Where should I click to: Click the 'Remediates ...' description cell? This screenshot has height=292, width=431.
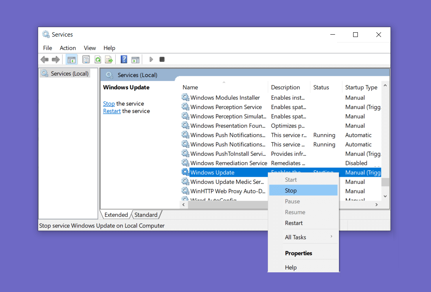[x=288, y=163]
